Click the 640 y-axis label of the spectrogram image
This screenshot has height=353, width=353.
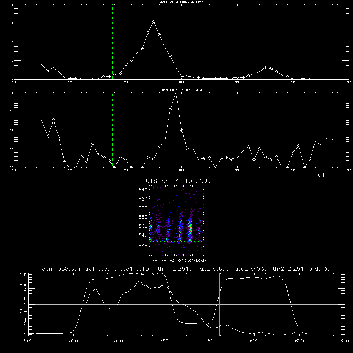143,190
